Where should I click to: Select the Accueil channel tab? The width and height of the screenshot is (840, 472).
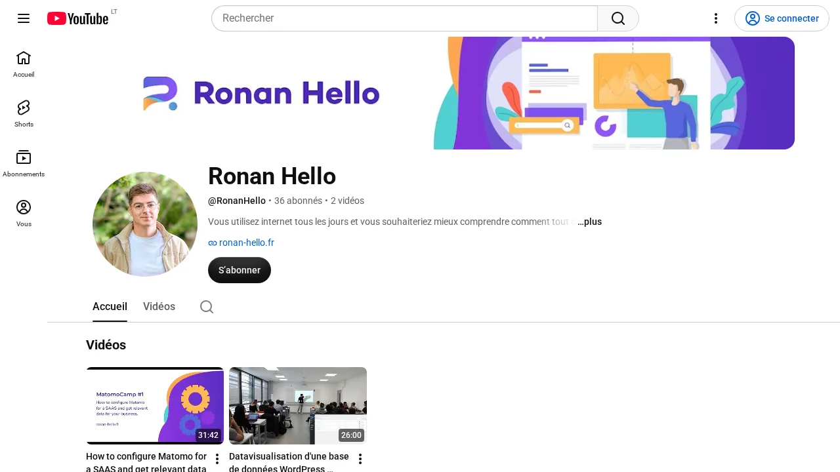click(x=110, y=307)
